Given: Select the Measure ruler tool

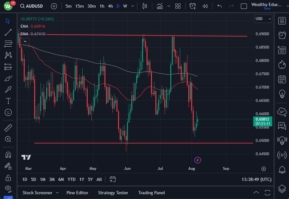Looking at the screenshot, I should pyautogui.click(x=8, y=128).
